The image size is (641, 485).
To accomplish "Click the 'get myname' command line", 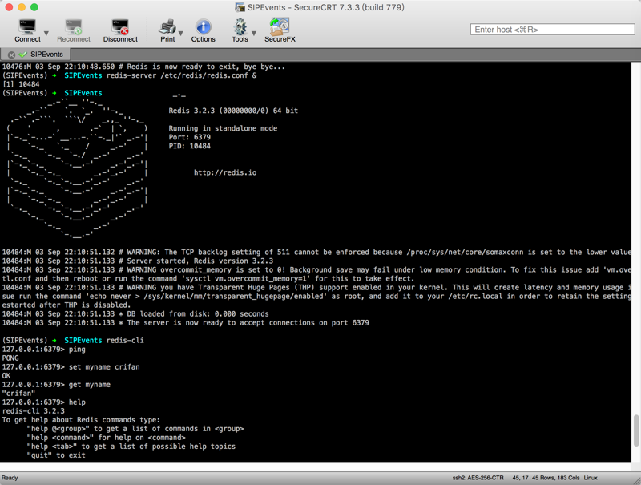I will coord(56,385).
